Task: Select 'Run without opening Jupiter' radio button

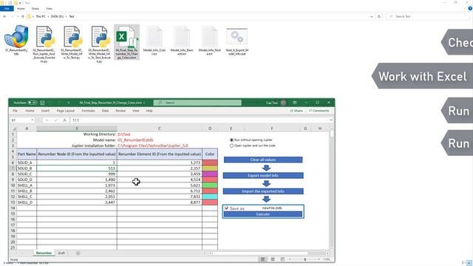Action: 231,140
